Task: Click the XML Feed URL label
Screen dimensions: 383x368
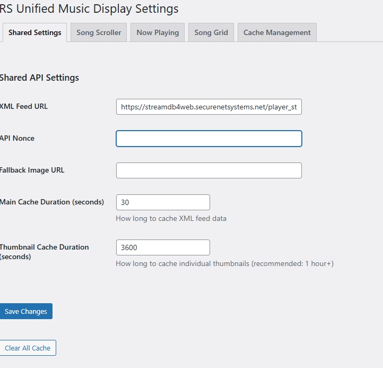Action: click(x=24, y=106)
